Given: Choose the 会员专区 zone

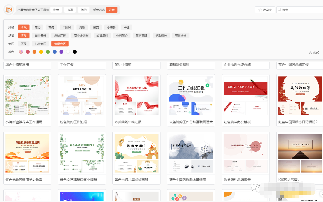Looking at the screenshot, I should point(60,44).
